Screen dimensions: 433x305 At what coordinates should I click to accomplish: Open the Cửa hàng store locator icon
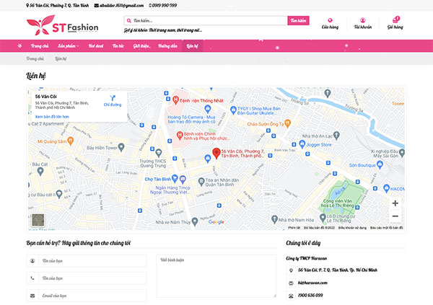(x=330, y=20)
